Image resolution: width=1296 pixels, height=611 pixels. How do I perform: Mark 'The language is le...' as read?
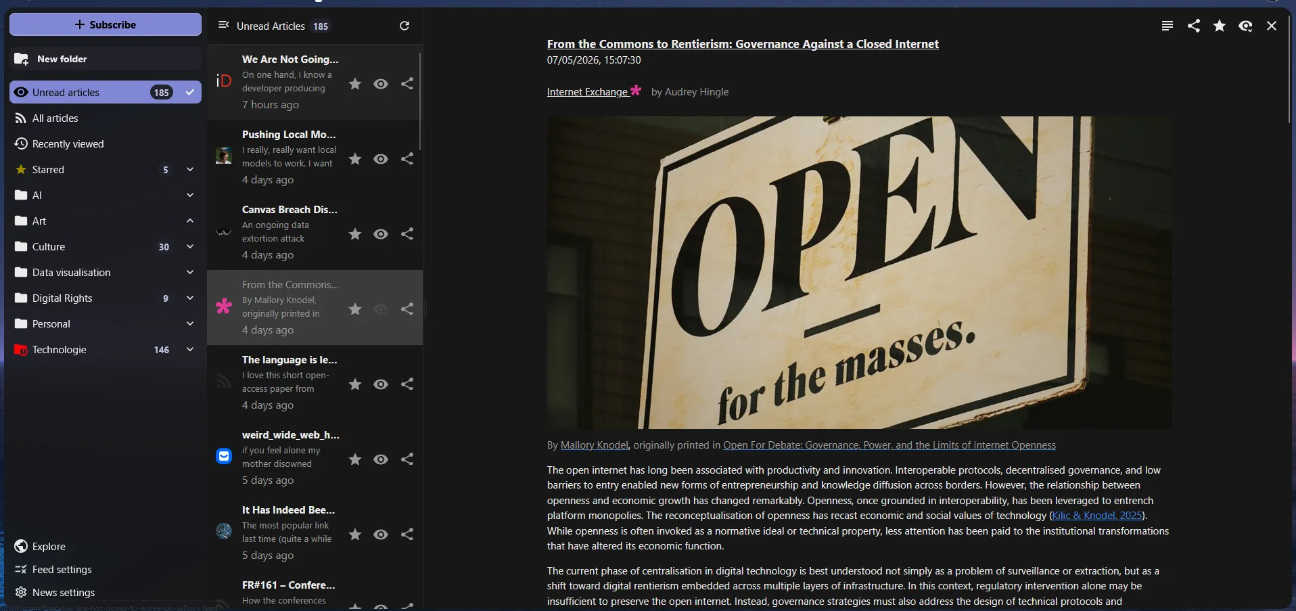[x=381, y=384]
